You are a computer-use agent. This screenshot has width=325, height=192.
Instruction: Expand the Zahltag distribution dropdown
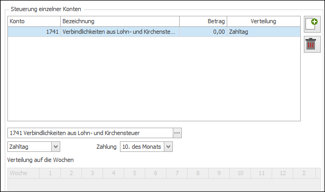point(55,147)
